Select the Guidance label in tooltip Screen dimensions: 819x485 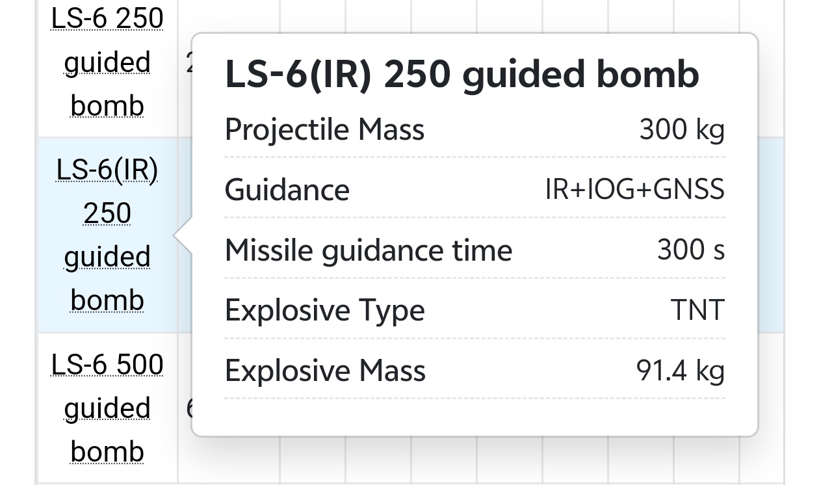(287, 190)
